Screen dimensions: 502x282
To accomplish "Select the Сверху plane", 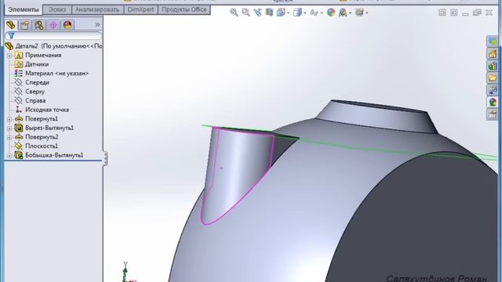I will (x=35, y=92).
